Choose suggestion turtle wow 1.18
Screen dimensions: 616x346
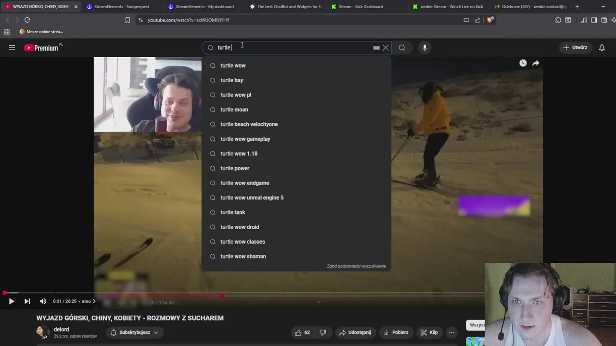point(296,153)
